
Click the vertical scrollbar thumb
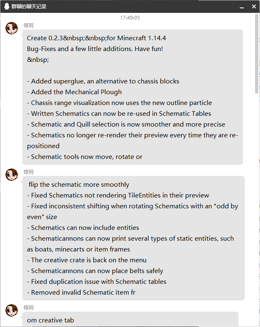coord(257,54)
